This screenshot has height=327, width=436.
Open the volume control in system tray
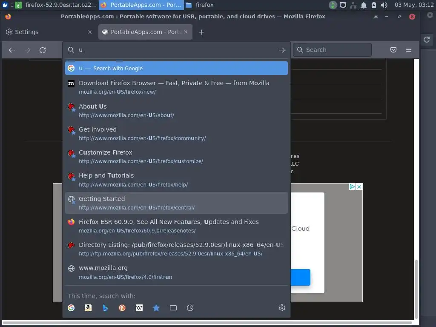(384, 5)
